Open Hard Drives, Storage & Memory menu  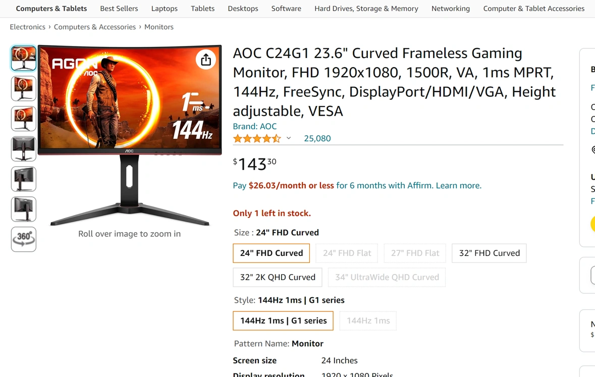pos(366,9)
